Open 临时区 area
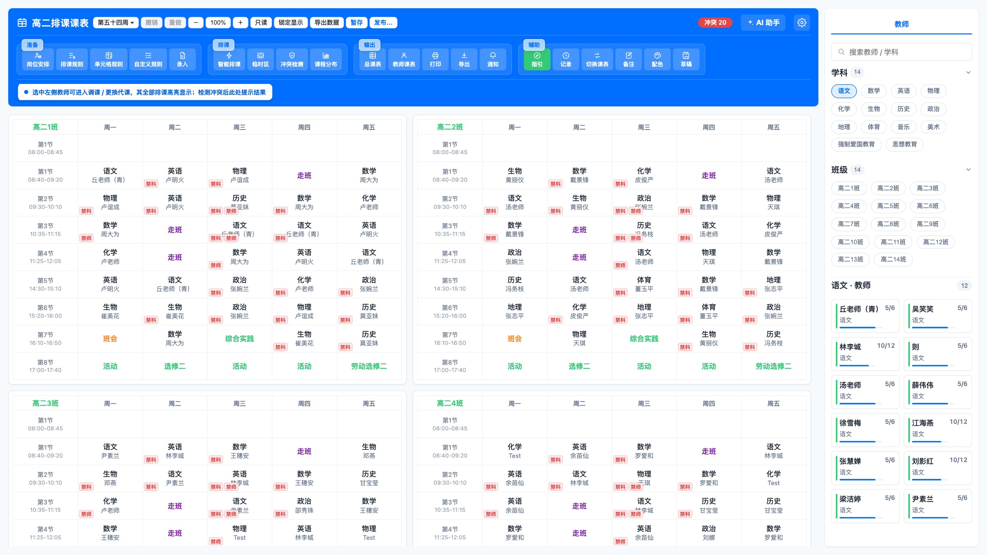The width and height of the screenshot is (987, 555). click(x=260, y=60)
